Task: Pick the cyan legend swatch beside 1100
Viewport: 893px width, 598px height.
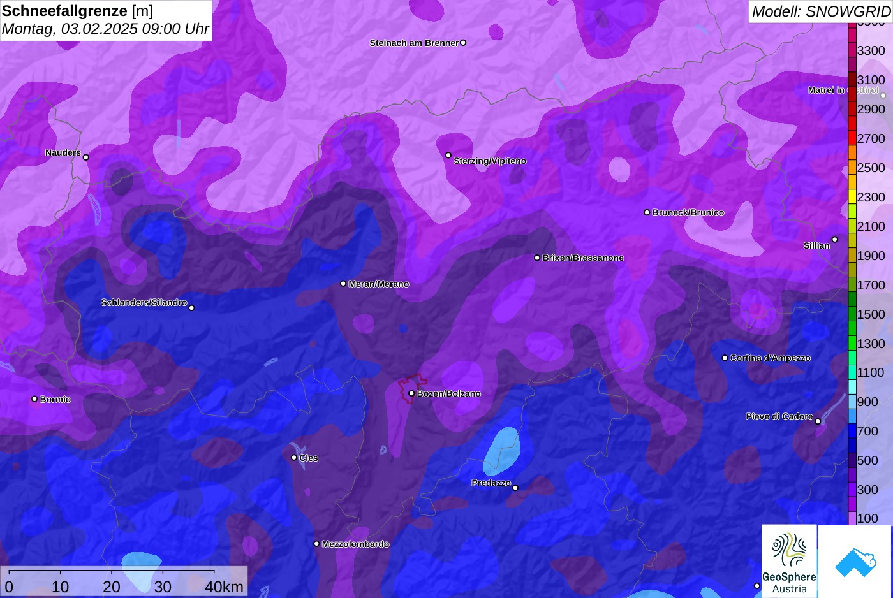Action: tap(852, 373)
